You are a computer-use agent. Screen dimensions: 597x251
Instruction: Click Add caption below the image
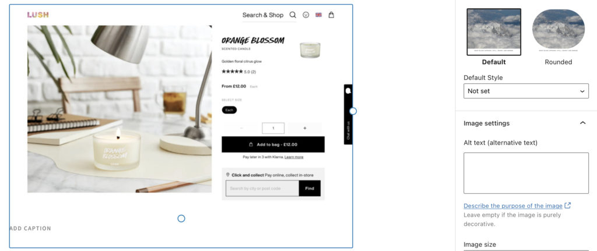(x=30, y=228)
